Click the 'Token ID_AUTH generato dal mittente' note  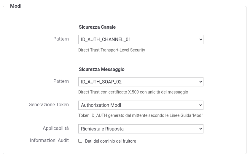click(x=141, y=115)
